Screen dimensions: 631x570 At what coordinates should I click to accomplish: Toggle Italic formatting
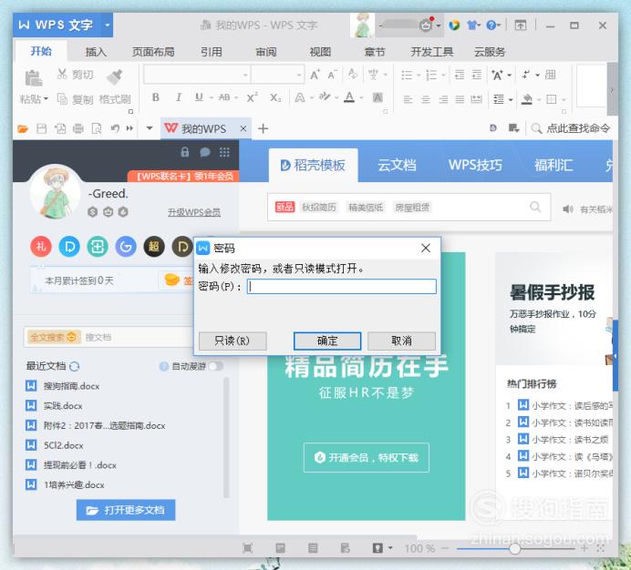[179, 97]
